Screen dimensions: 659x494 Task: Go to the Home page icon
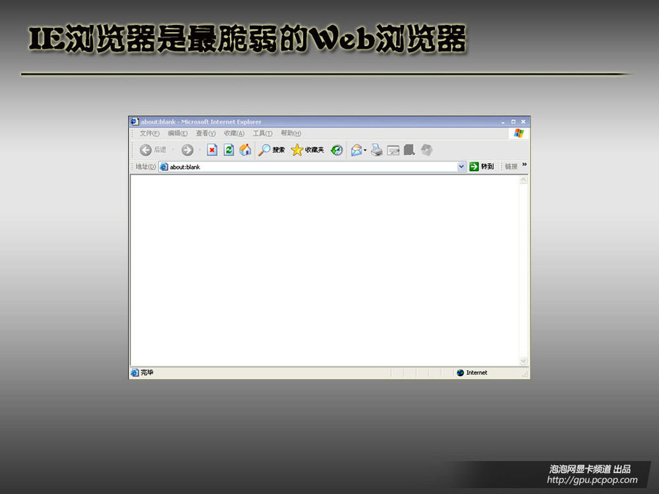point(245,150)
